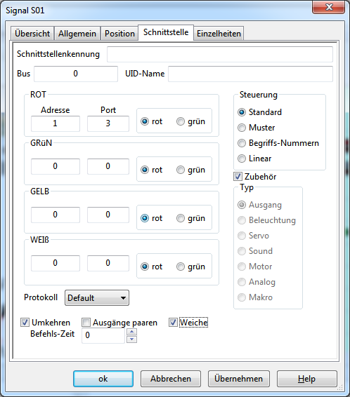Decrease Befehls-Zeit with down arrow
The image size is (350, 397).
click(131, 339)
